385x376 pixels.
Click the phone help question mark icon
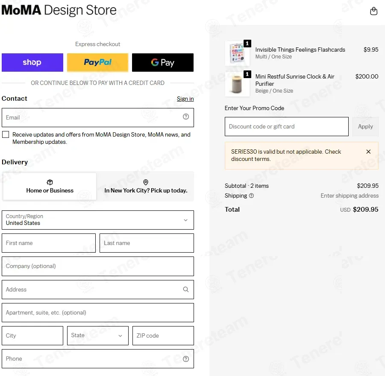pyautogui.click(x=186, y=359)
